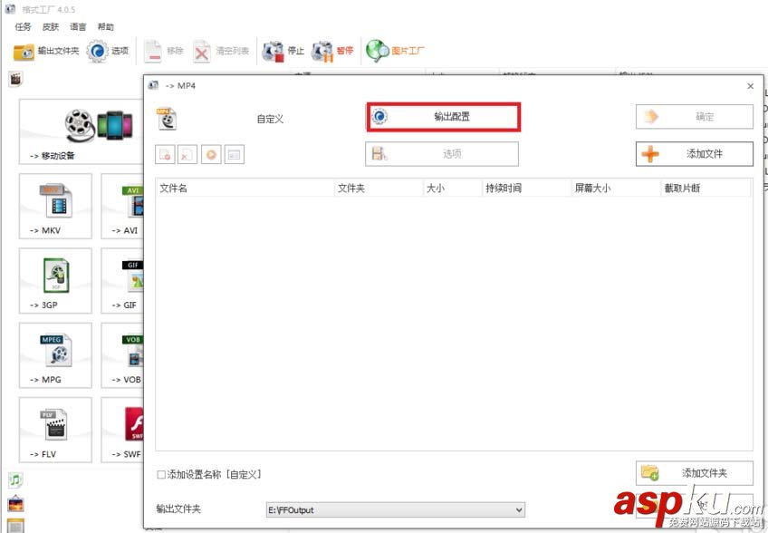Click the orange play preview icon
768x533 pixels.
[211, 154]
